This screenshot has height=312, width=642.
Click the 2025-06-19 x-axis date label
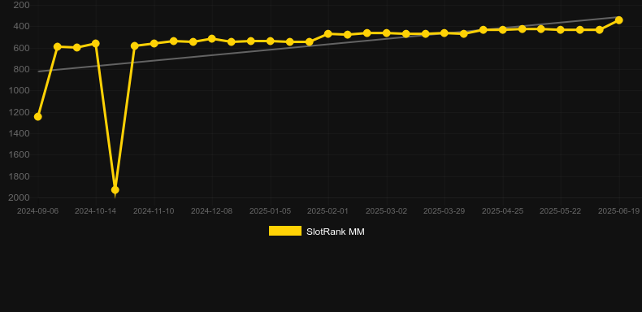point(618,211)
